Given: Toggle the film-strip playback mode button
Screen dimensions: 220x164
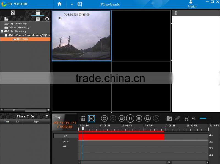Looking at the screenshot, I should [91, 118].
